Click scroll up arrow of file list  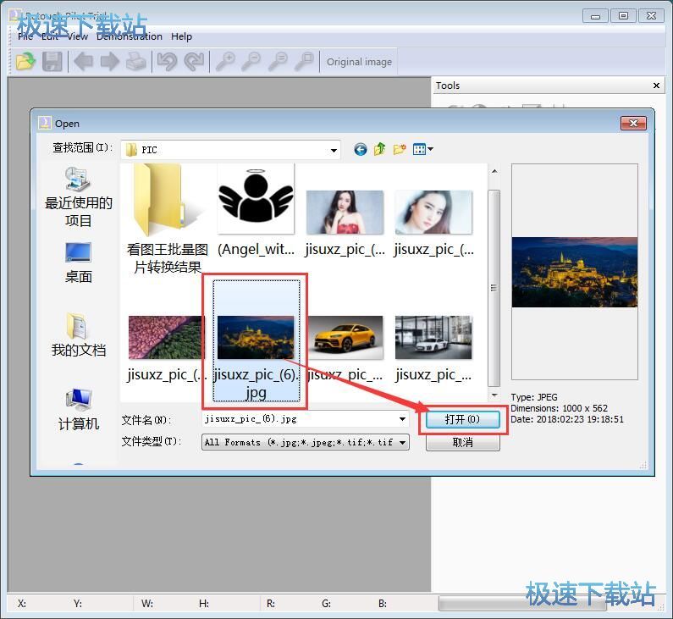click(494, 172)
